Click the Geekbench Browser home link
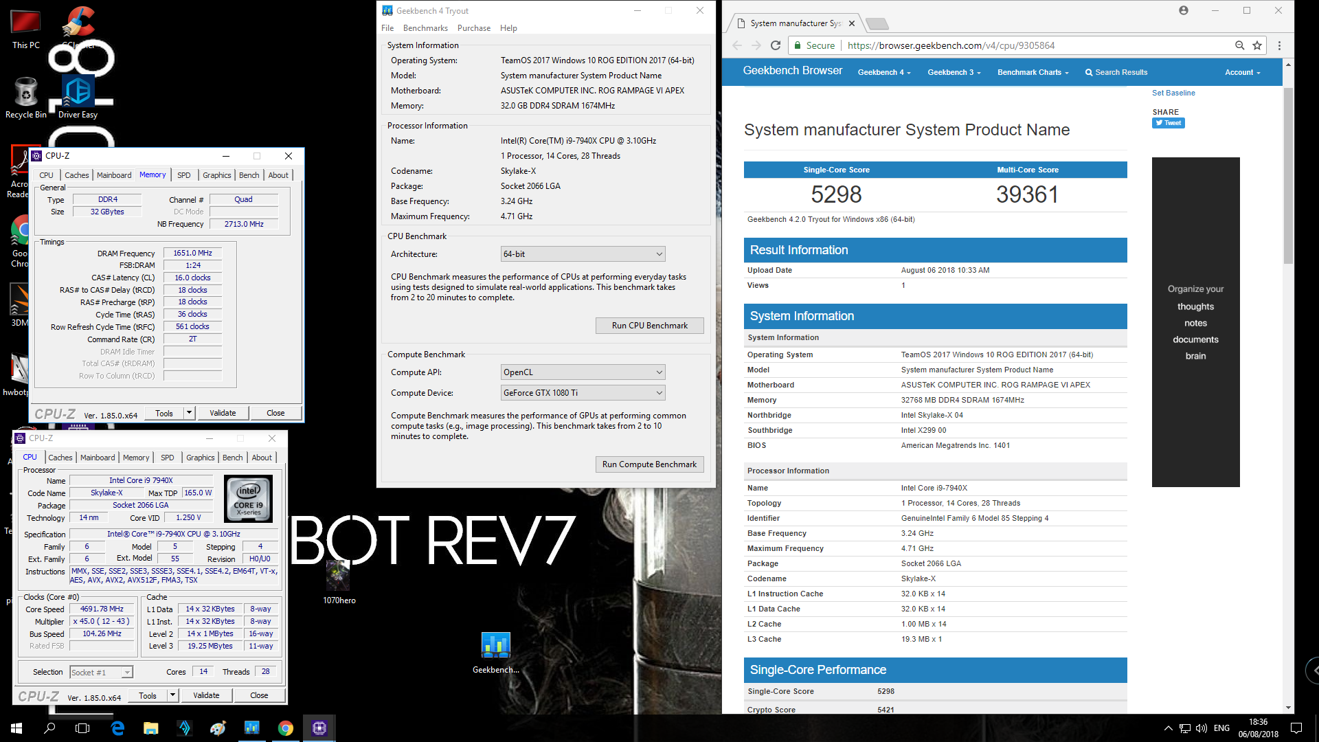This screenshot has height=742, width=1319. (792, 71)
